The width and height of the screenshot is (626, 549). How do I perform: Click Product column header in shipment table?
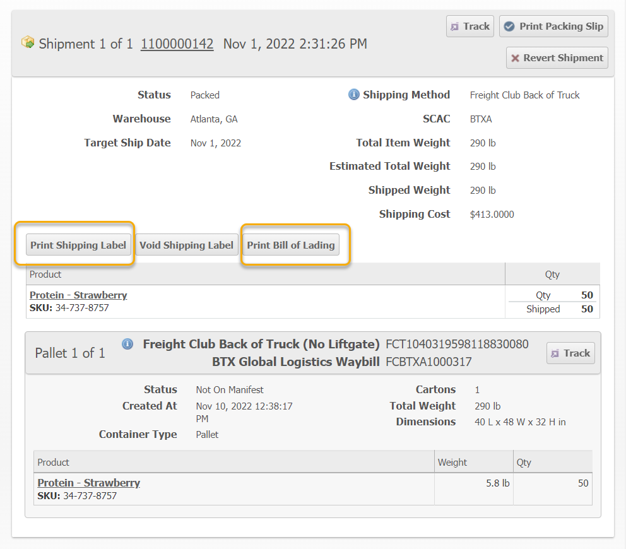pyautogui.click(x=46, y=274)
